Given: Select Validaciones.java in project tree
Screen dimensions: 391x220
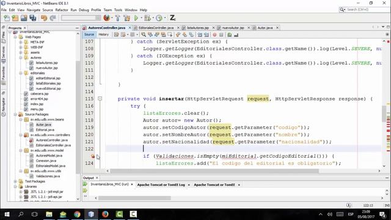Looking at the screenshot, I should [x=48, y=176].
